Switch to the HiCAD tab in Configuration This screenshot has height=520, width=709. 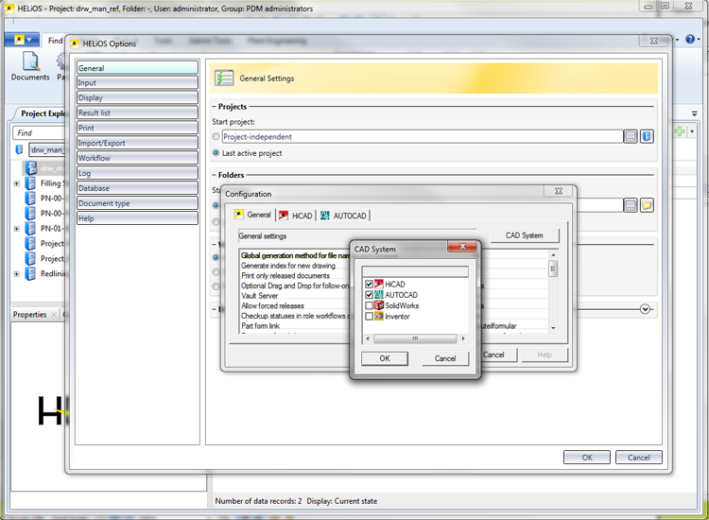pyautogui.click(x=296, y=216)
